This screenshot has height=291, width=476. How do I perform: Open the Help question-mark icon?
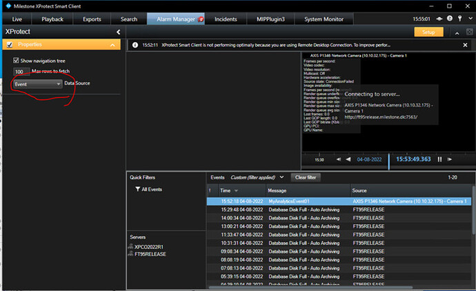[450, 19]
